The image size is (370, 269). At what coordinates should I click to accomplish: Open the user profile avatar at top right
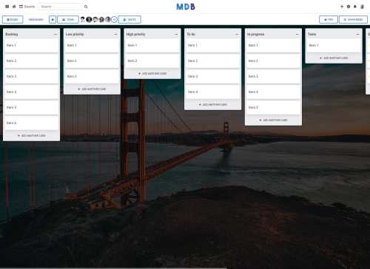point(362,7)
